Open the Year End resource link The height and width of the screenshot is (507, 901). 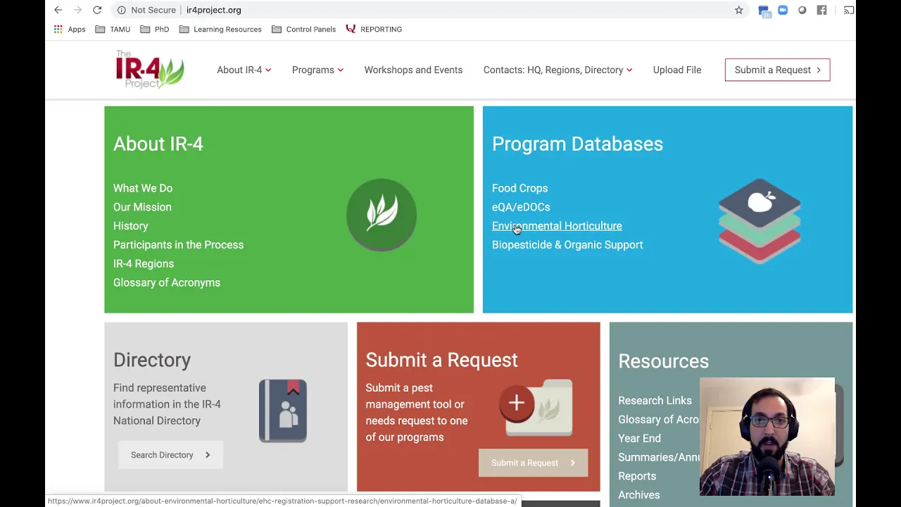tap(639, 438)
